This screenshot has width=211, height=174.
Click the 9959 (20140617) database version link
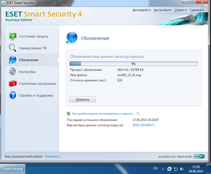(144, 125)
